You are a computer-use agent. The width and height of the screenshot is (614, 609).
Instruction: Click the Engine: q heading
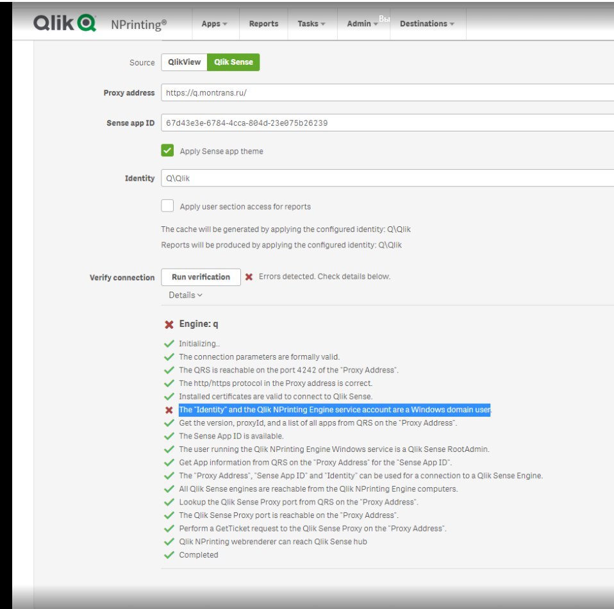(x=199, y=324)
